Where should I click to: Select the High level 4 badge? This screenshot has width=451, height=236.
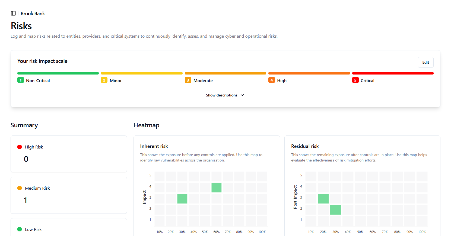(x=272, y=80)
